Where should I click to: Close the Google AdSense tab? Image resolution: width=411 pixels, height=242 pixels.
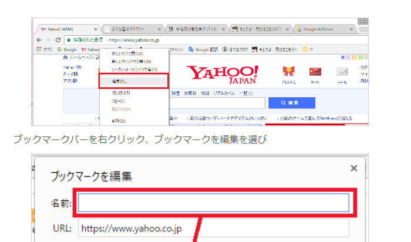tap(351, 29)
